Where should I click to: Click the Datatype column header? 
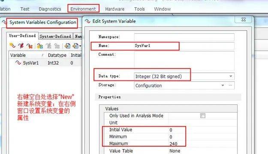point(57,55)
